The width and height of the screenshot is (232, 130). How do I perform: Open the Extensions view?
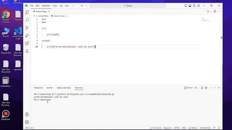pyautogui.click(x=27, y=43)
